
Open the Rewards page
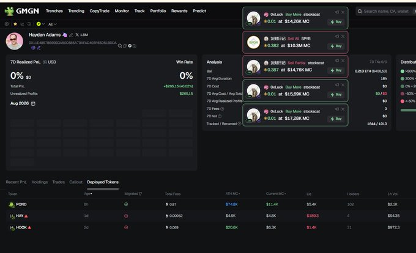coord(179,11)
